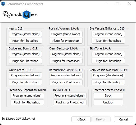Image resolution: width=136 pixels, height=125 pixels.
Task: Click the Eye Vessels/Brilliance 1.010 label
Action: [x=107, y=28]
